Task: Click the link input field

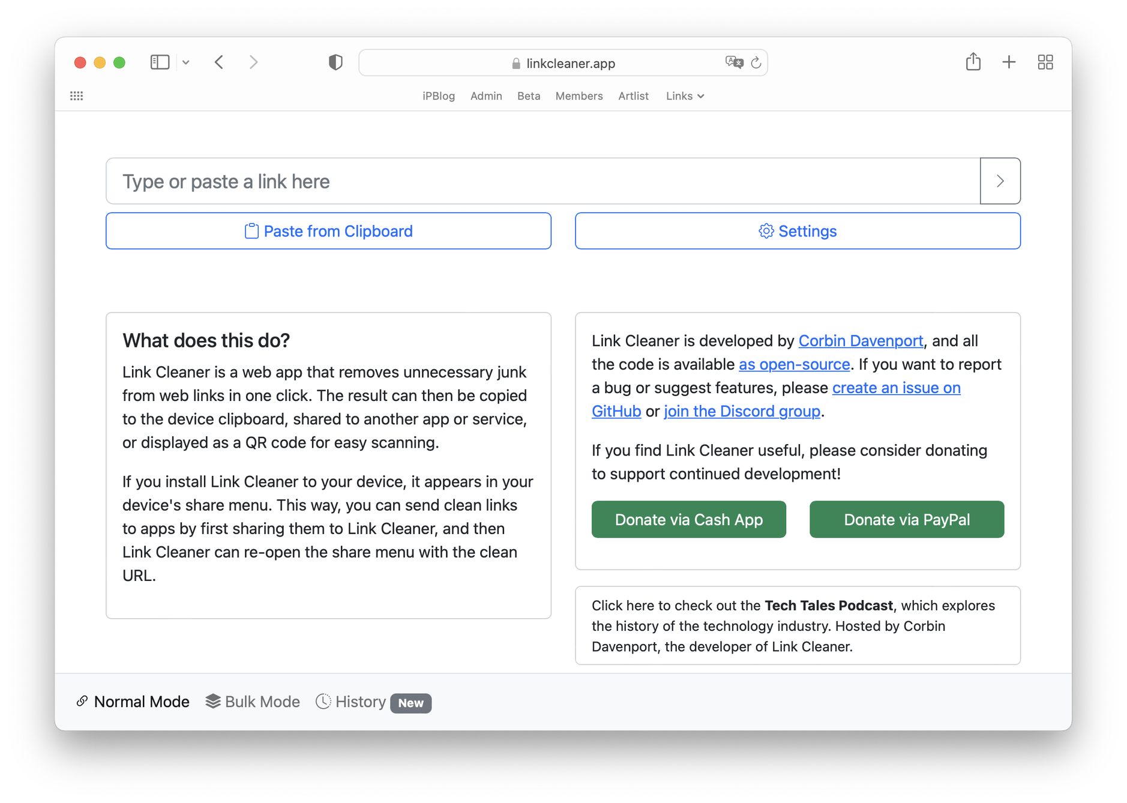Action: coord(543,181)
